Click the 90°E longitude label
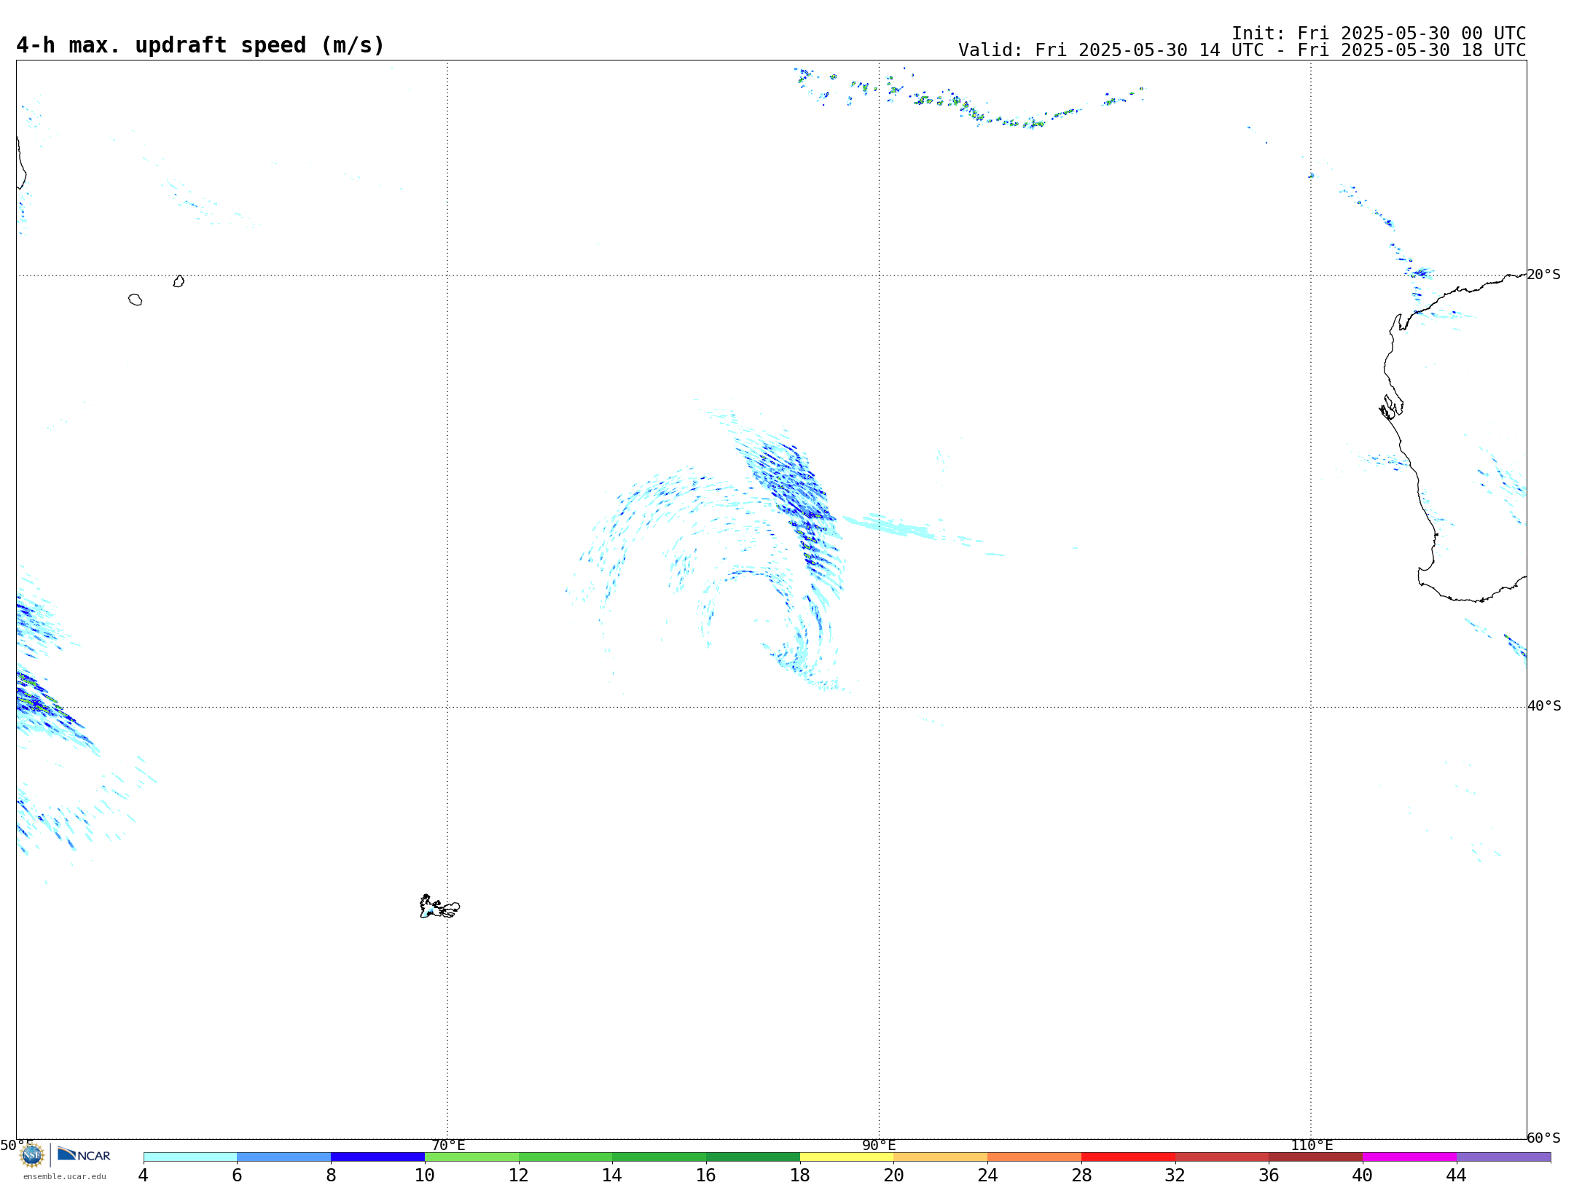 tap(879, 1146)
